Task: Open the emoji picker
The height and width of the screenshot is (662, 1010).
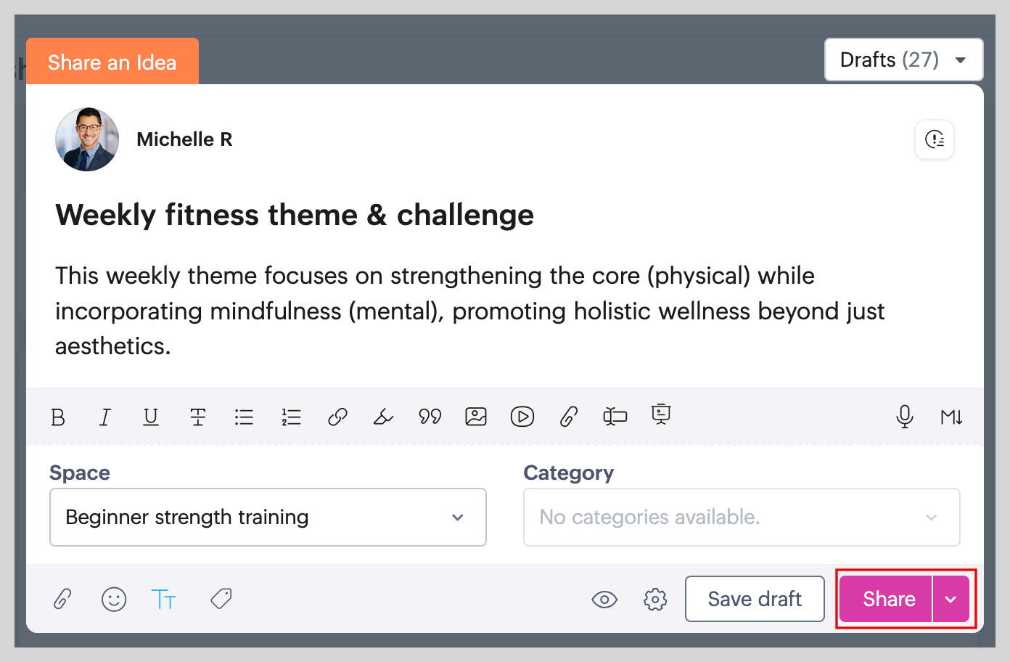Action: point(114,600)
